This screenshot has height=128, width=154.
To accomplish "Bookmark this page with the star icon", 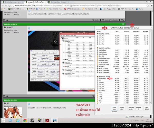I will click(148, 6).
